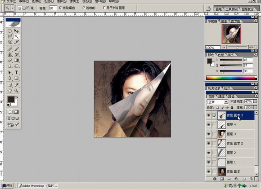Click the create new layer icon

(244, 179)
